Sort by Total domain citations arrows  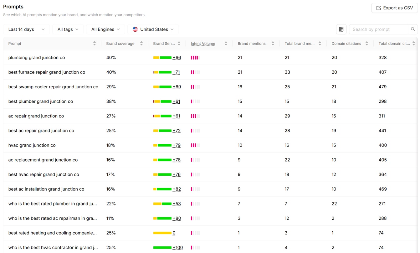click(x=414, y=44)
